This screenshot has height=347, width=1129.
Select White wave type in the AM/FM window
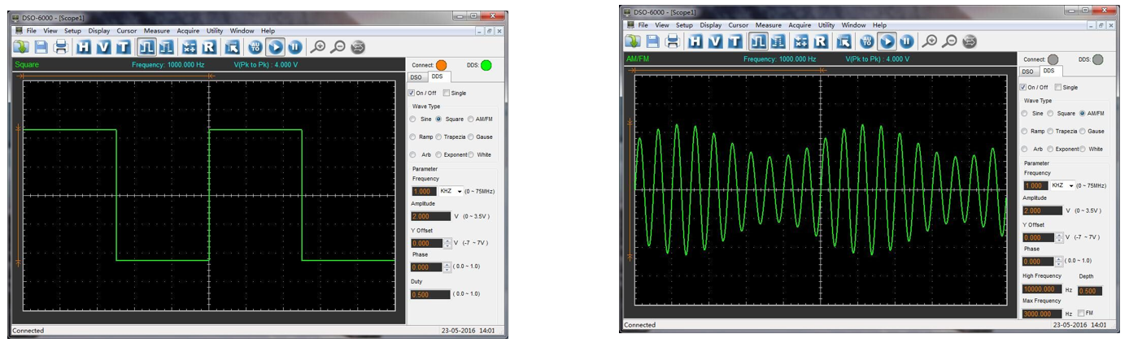[x=1082, y=149]
